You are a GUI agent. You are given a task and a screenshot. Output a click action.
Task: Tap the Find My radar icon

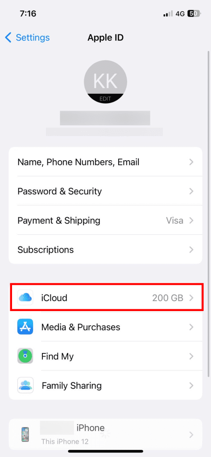click(25, 356)
